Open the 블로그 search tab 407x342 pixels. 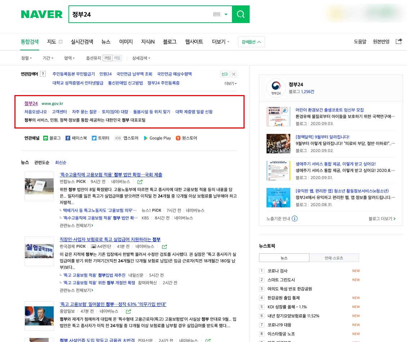coord(170,42)
